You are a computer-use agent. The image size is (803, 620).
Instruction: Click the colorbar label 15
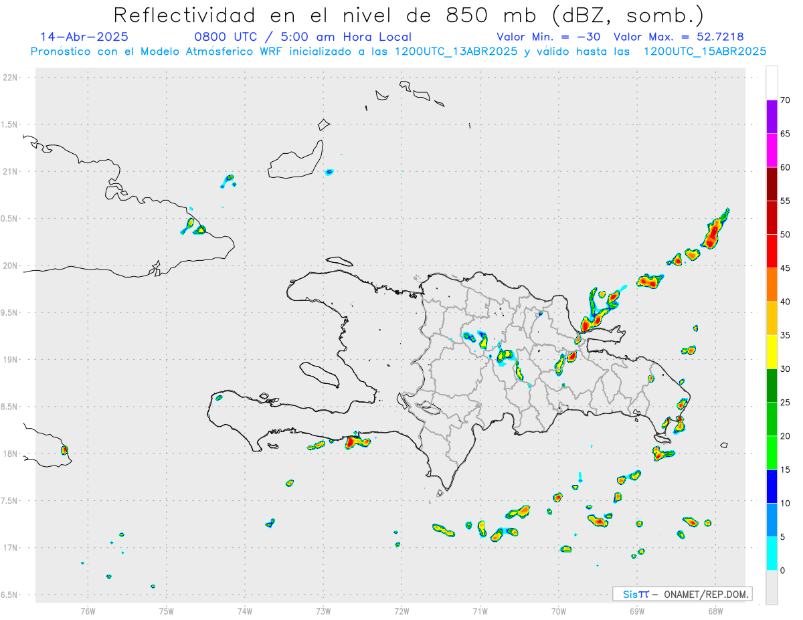click(785, 470)
